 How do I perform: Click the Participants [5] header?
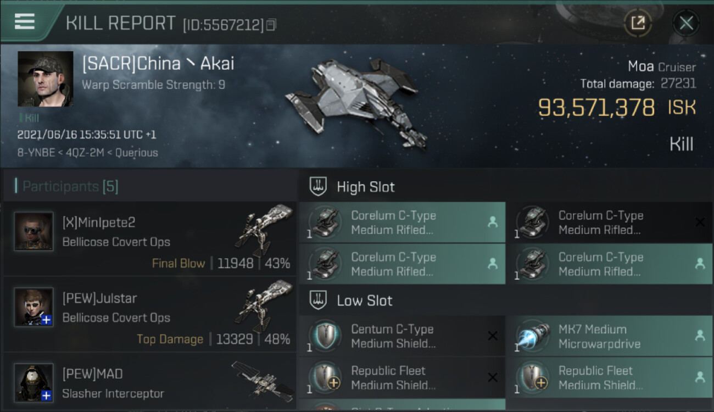[x=70, y=187]
